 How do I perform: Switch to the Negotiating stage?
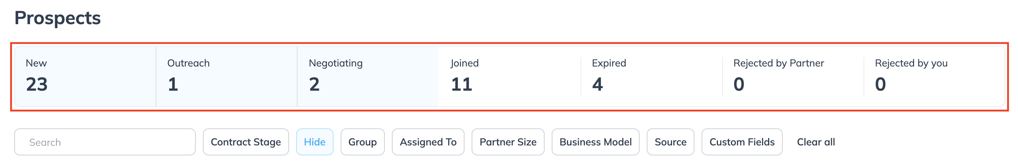pyautogui.click(x=368, y=76)
